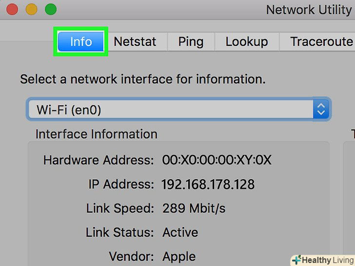Screen dimensions: 355x266
Task: Click the Link Status value Active
Action: click(x=180, y=232)
